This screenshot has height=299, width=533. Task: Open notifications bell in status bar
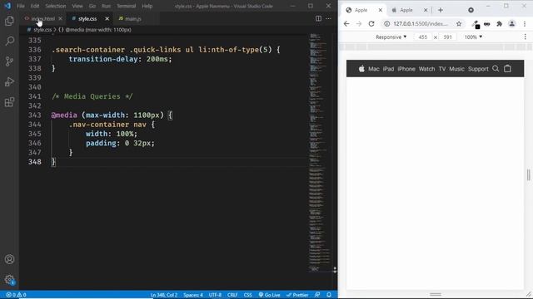pos(329,295)
